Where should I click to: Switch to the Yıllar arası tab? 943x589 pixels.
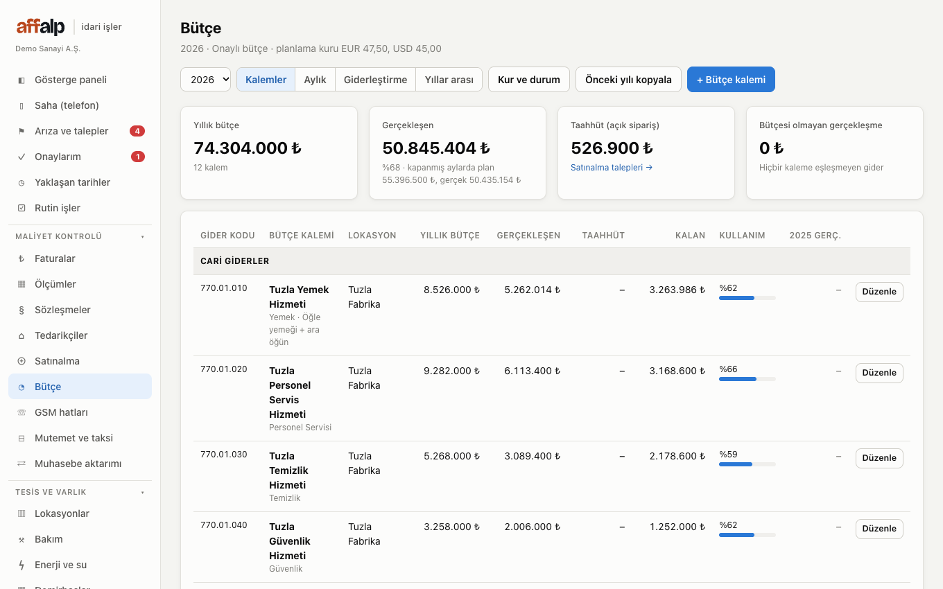pos(449,79)
